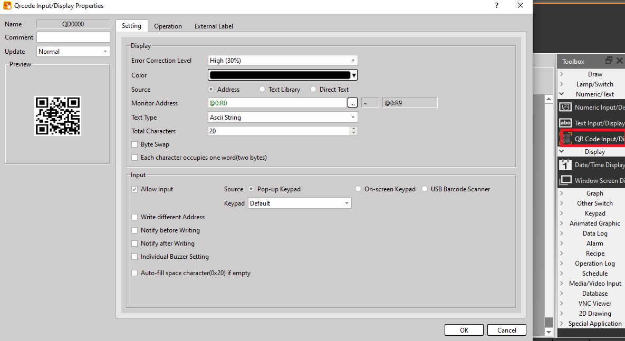625x341 pixels.
Task: Select the USB Barcode Scanner radio button
Action: [x=425, y=189]
